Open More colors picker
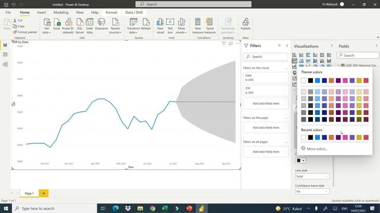Viewport: 380px width, 213px height. click(314, 149)
